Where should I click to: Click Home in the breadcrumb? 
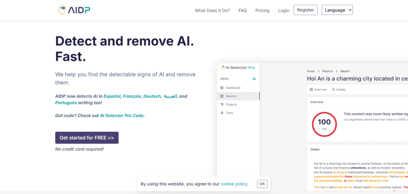[311, 71]
